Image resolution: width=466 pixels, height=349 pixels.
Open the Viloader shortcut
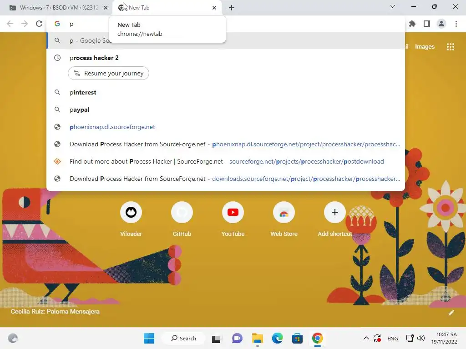pyautogui.click(x=131, y=219)
